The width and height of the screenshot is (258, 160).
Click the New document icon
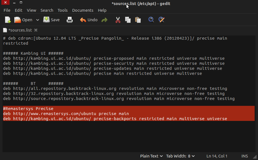click(x=8, y=20)
